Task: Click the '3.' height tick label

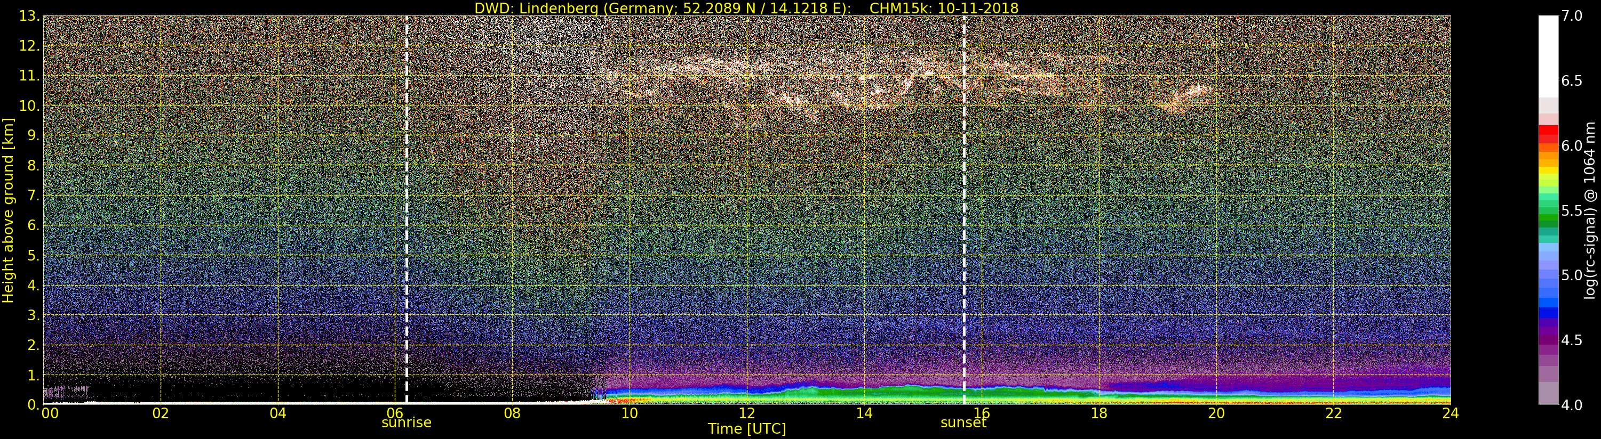Action: point(33,315)
